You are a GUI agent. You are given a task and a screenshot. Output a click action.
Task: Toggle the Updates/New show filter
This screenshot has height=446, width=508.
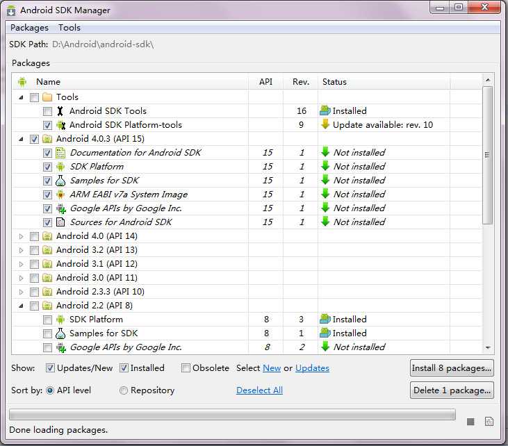50,368
